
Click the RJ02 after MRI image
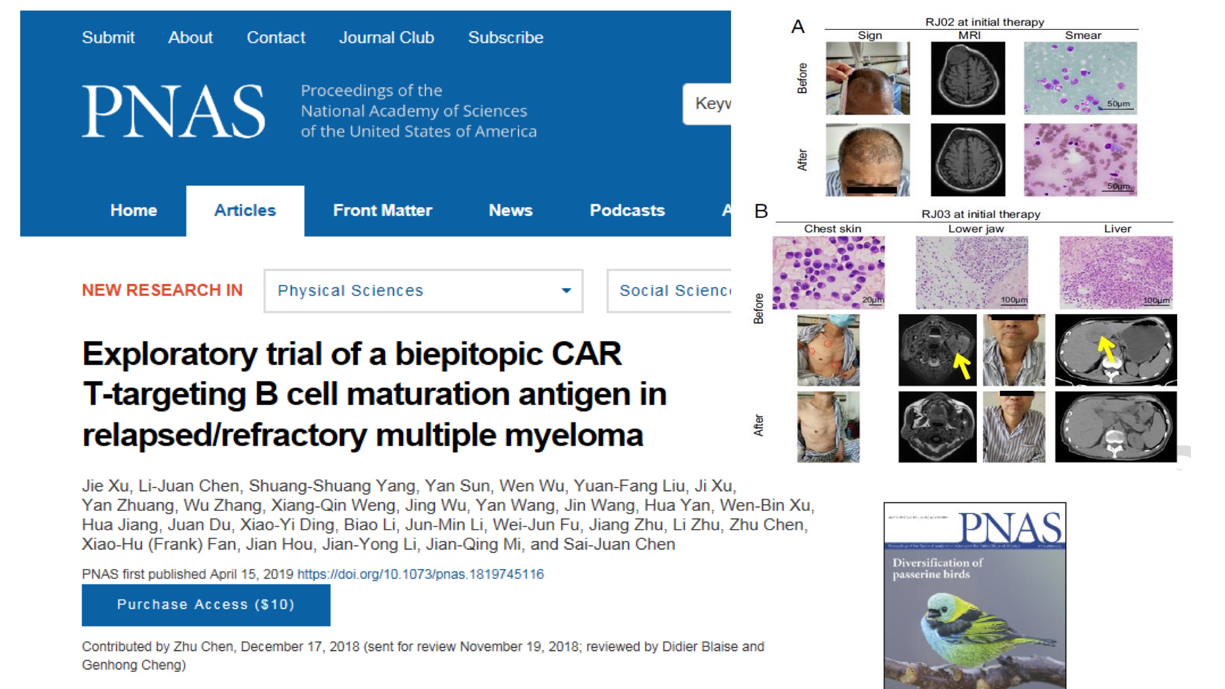pos(968,160)
